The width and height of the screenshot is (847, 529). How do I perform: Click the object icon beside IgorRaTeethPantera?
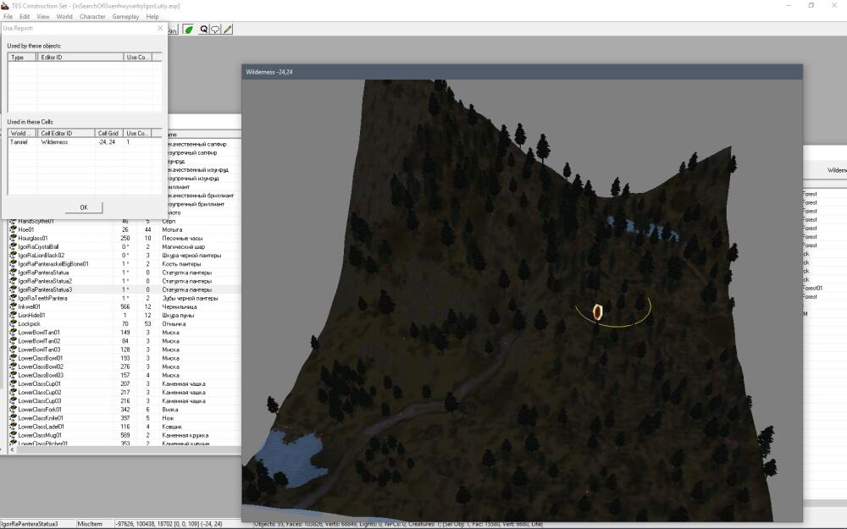click(x=14, y=298)
